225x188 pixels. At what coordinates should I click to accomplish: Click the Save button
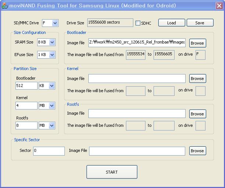tap(200, 23)
